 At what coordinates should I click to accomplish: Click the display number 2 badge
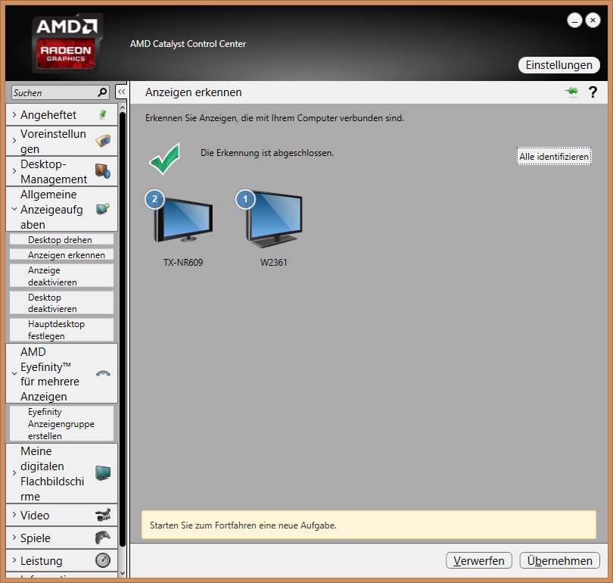(x=154, y=199)
